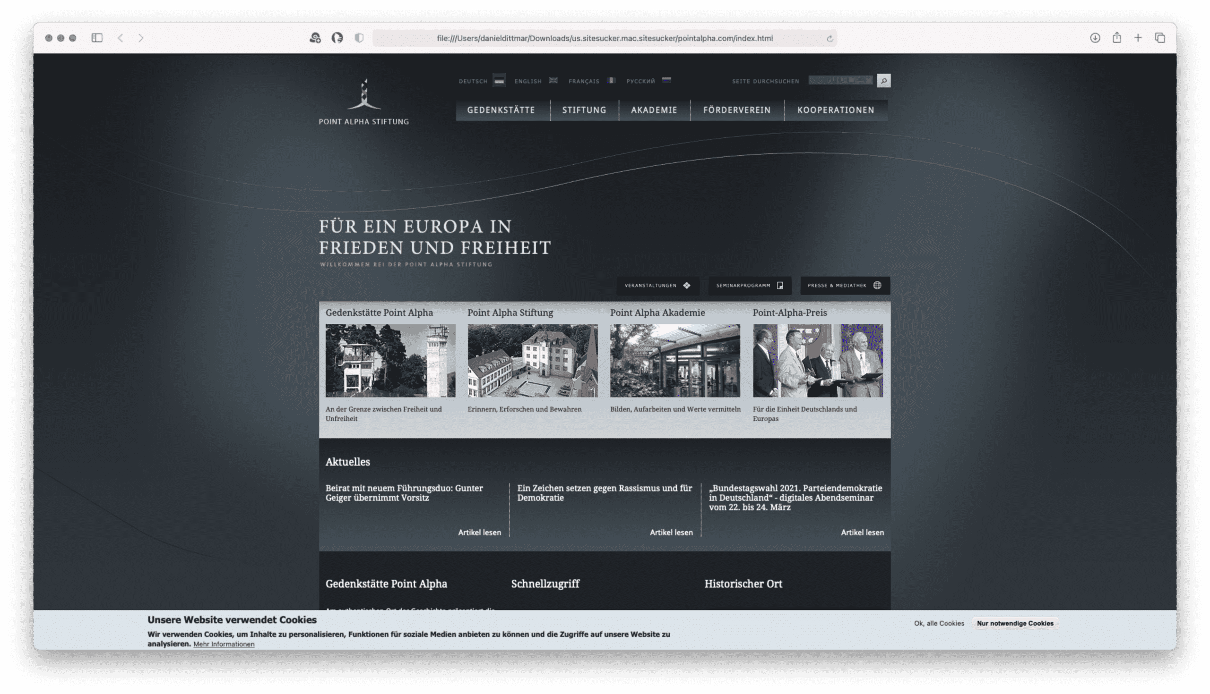Switch language via the German flag
1210x694 pixels.
tap(499, 81)
